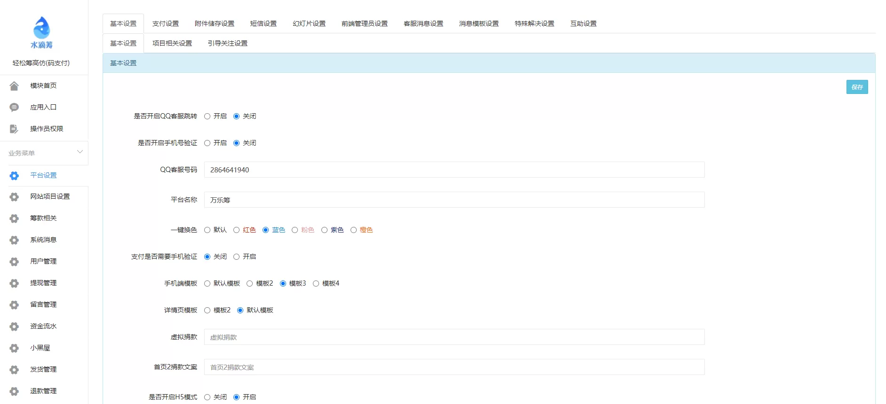Viewport: 886px width, 404px height.
Task: Click the chat bubble icon for 应用入口
Action: point(14,108)
